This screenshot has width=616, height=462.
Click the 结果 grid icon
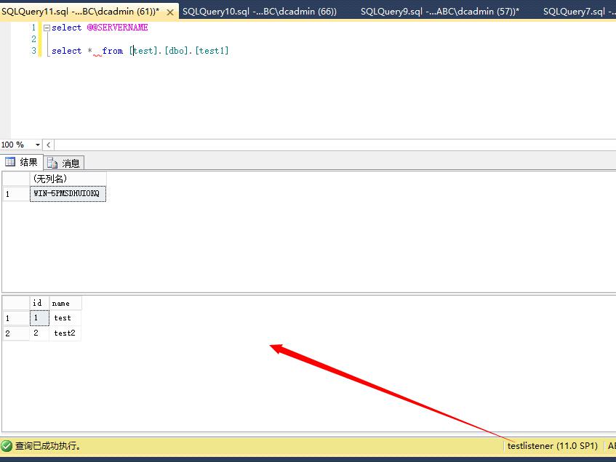pos(10,162)
